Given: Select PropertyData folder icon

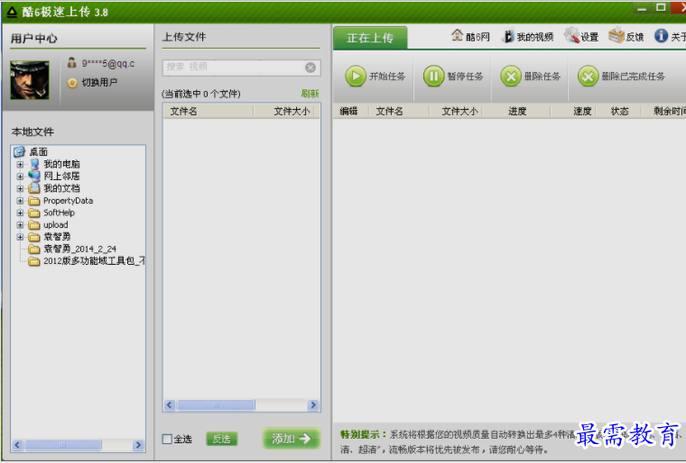Looking at the screenshot, I should pyautogui.click(x=34, y=201).
